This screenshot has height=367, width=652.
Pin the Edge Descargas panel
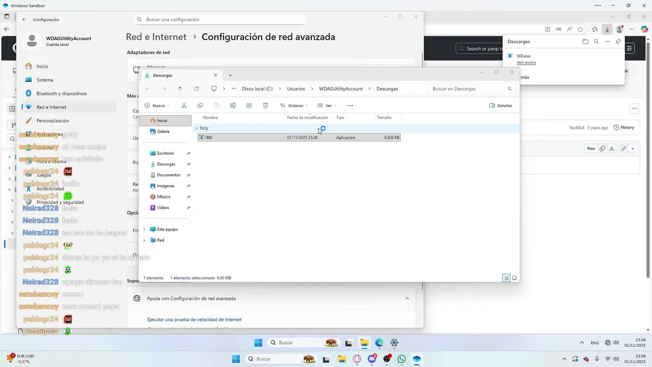(618, 42)
